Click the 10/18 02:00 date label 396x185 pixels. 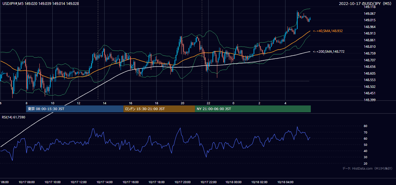[x=259, y=182]
